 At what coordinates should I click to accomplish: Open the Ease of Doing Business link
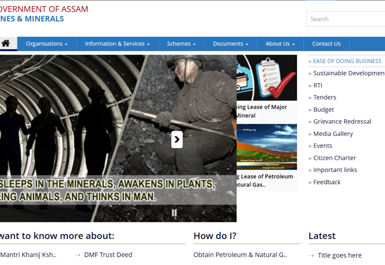[x=347, y=61]
